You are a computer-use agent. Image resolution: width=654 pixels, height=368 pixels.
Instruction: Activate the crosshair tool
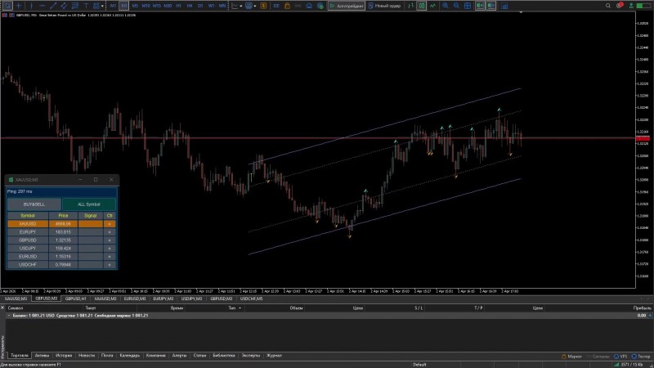[19, 6]
